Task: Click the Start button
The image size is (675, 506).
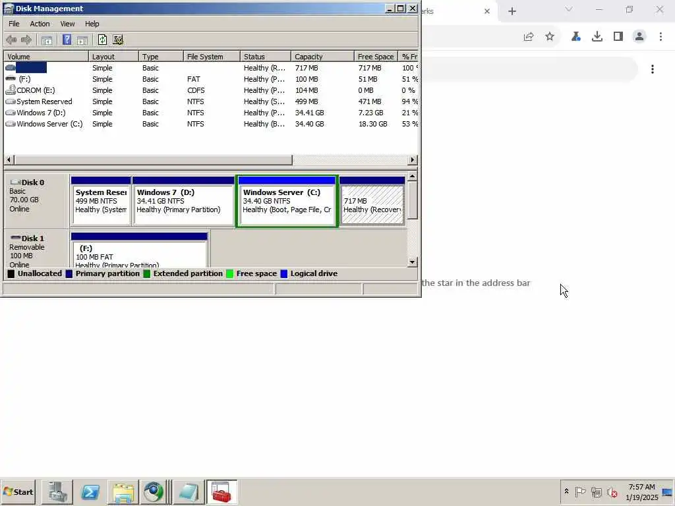Action: coord(18,492)
